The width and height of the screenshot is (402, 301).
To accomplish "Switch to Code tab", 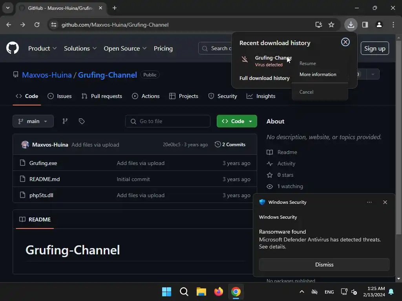I will coord(27,96).
